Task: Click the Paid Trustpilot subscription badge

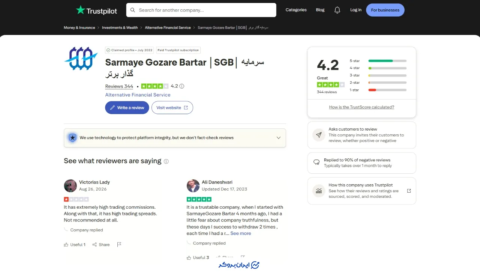Action: click(178, 50)
